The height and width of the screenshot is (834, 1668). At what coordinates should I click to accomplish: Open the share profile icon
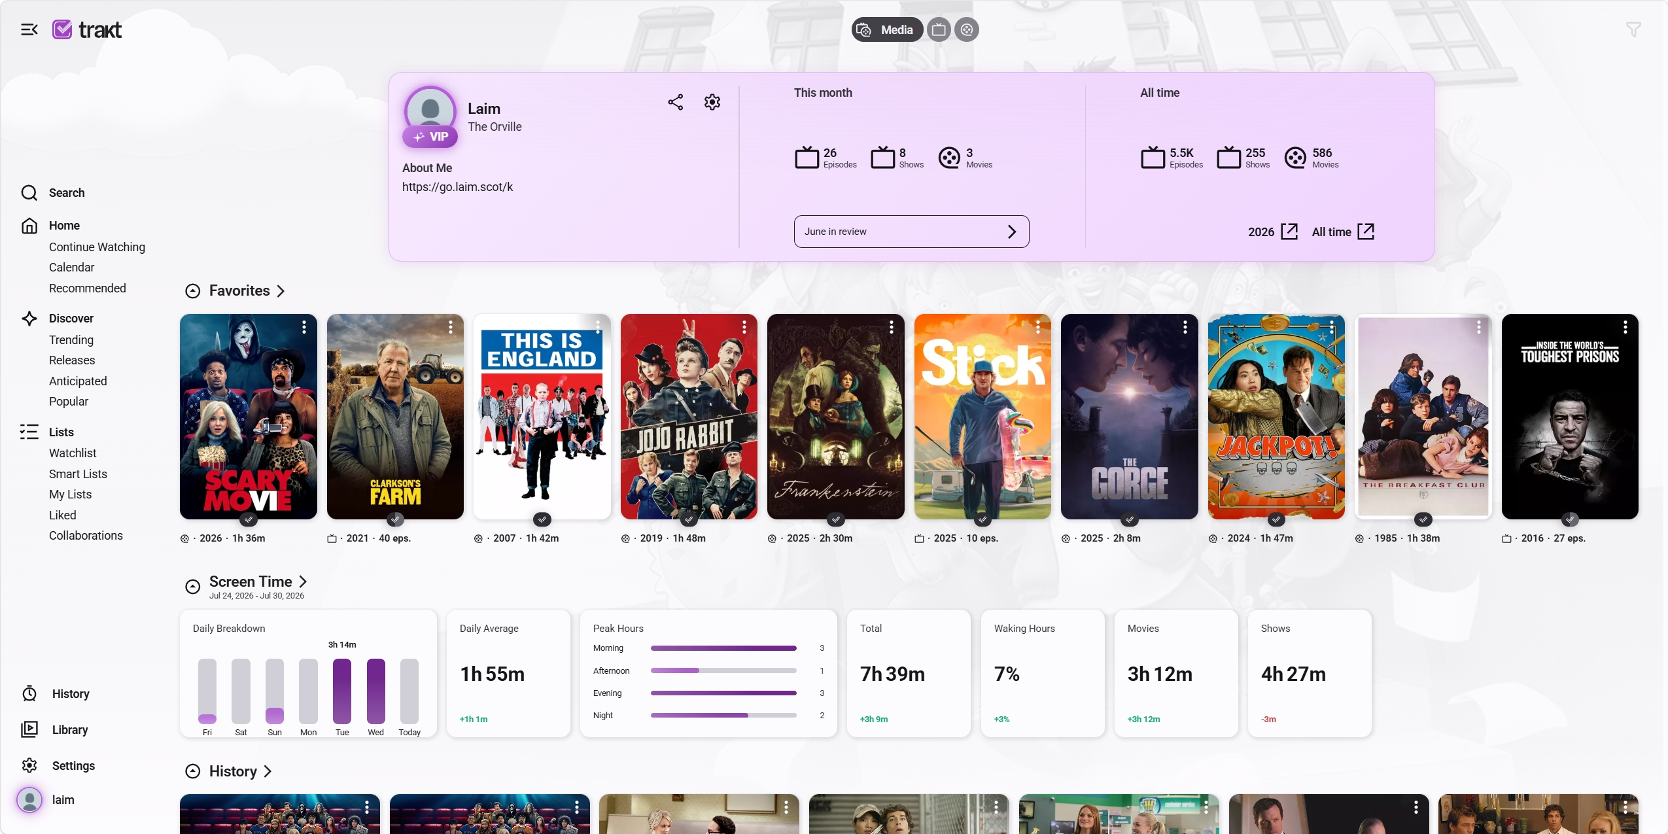click(676, 102)
